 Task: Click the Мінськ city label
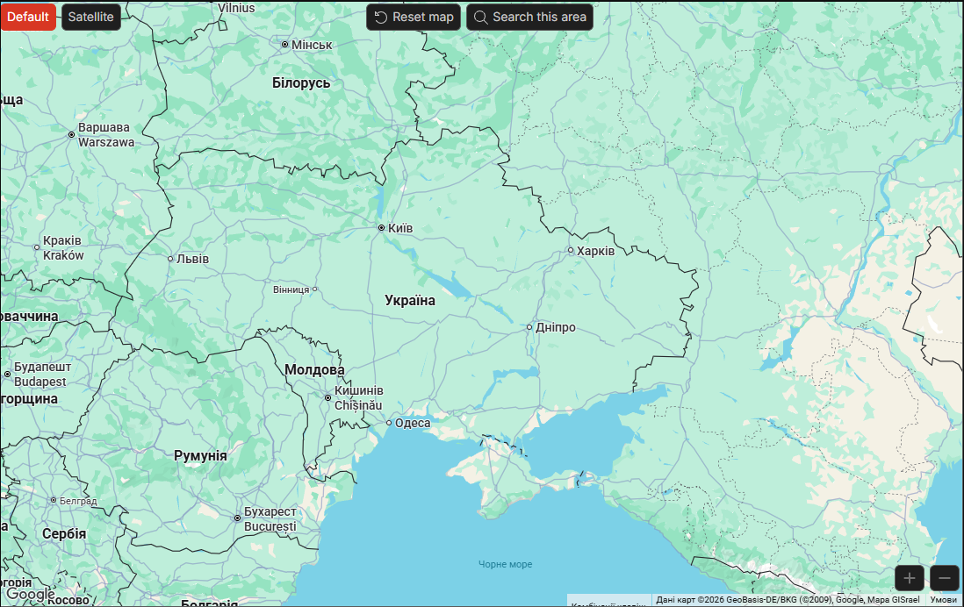point(312,45)
